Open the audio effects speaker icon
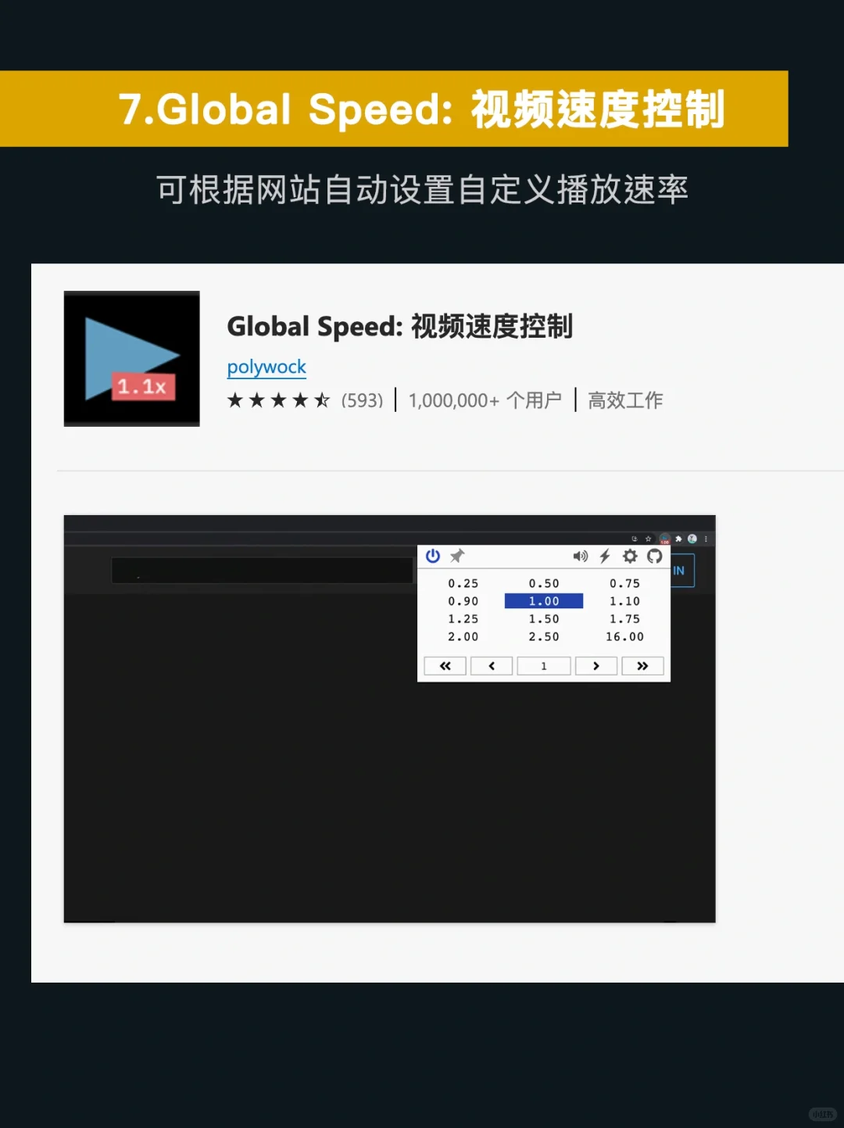The height and width of the screenshot is (1128, 844). [x=581, y=556]
